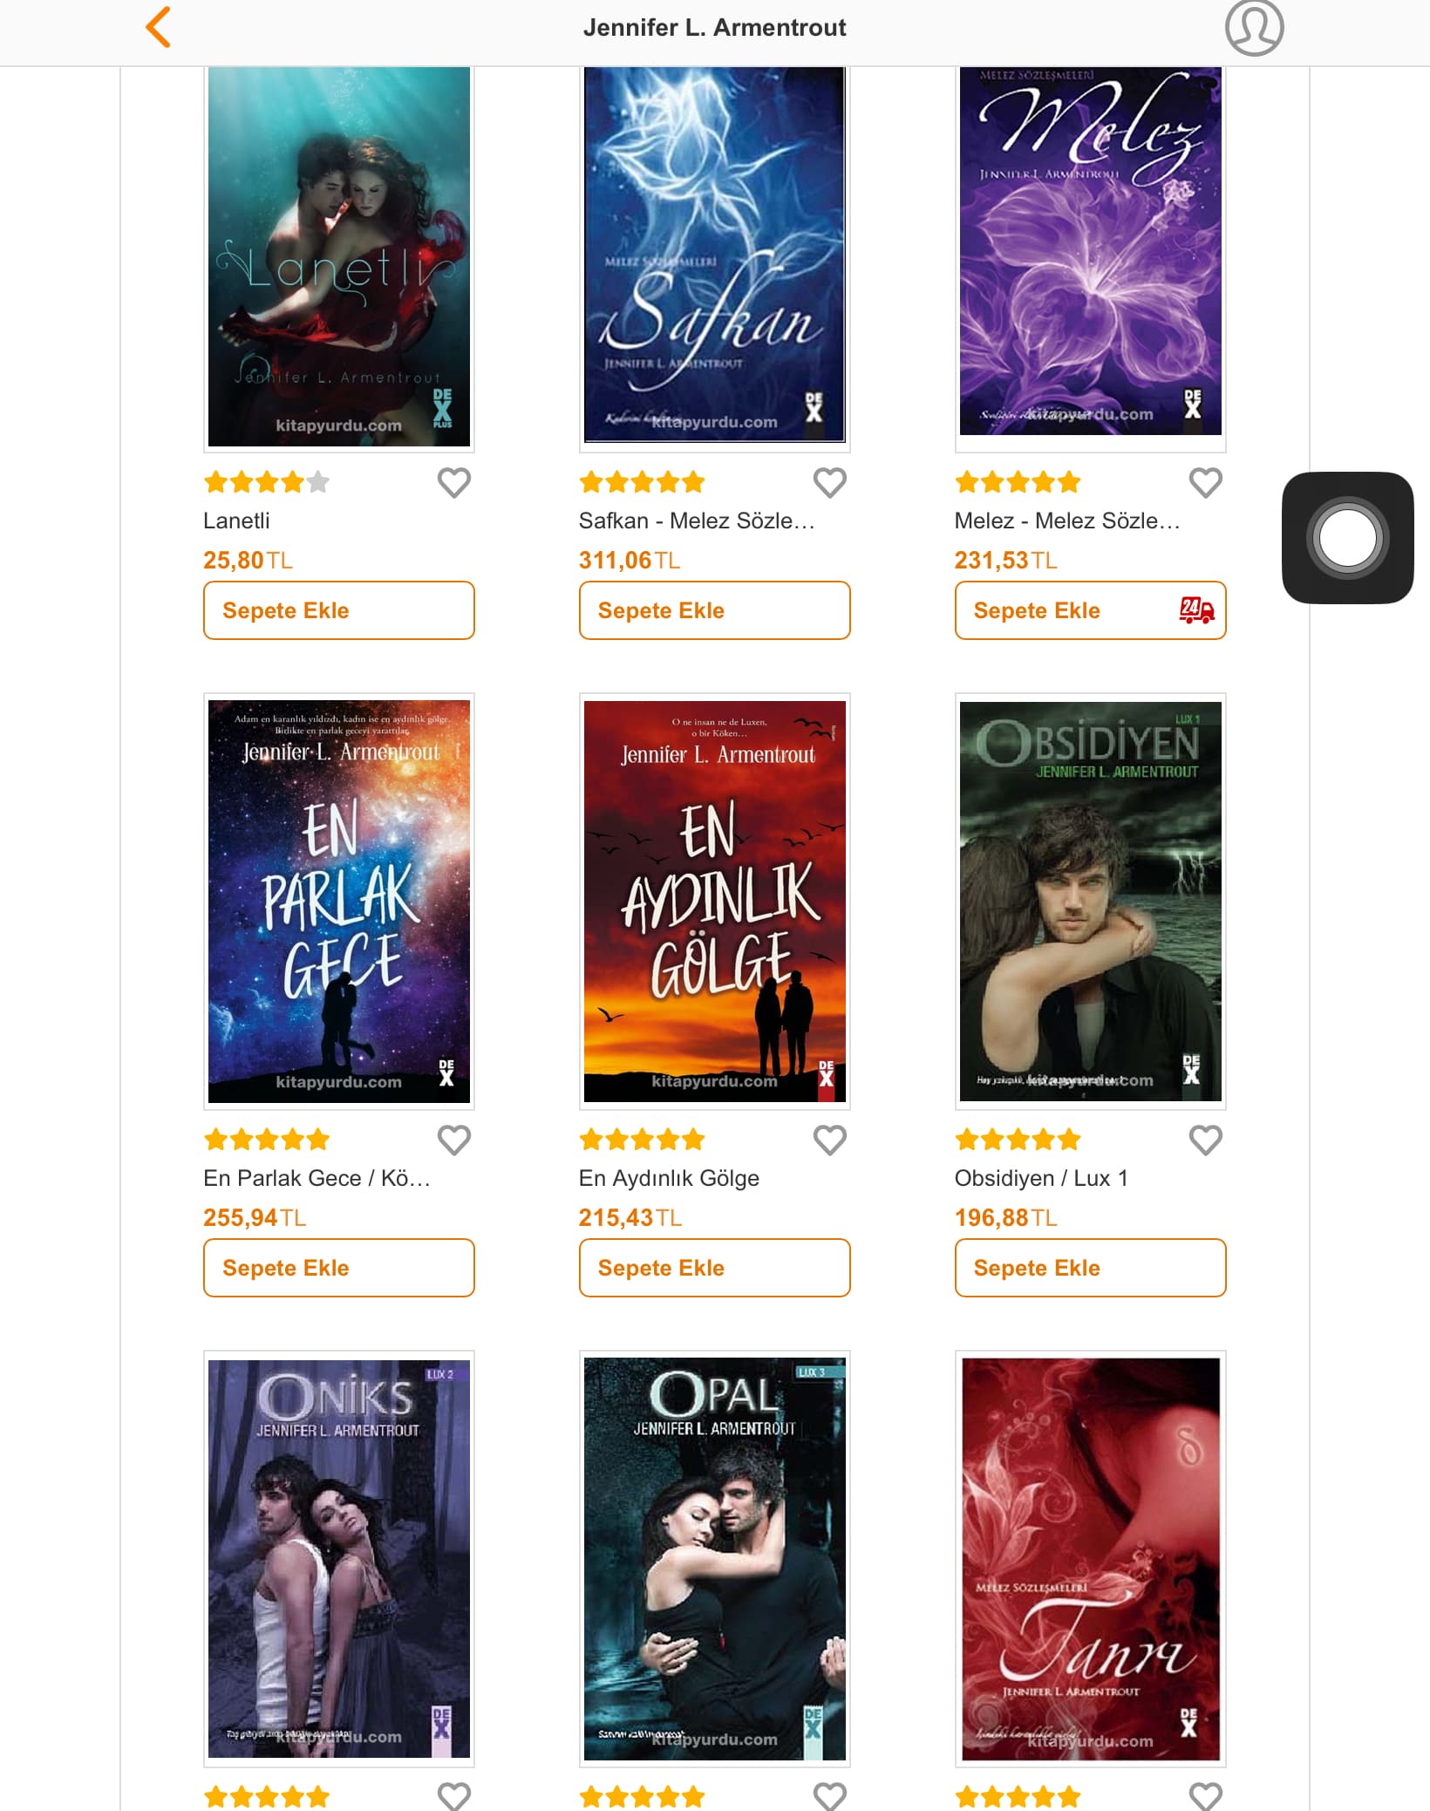Viewport: 1430px width, 1811px height.
Task: Click Sepete Ekle under Safkan
Action: 715,610
